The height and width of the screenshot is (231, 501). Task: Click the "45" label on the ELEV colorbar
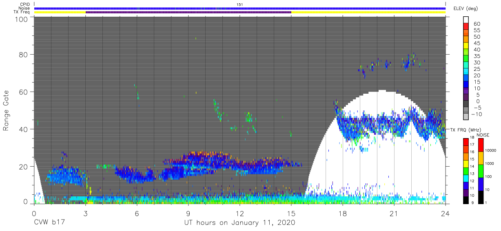(x=477, y=43)
